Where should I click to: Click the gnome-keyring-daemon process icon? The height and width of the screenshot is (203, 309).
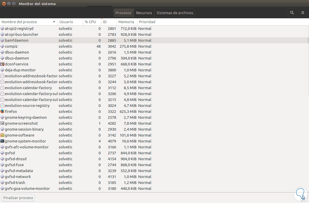[2, 117]
